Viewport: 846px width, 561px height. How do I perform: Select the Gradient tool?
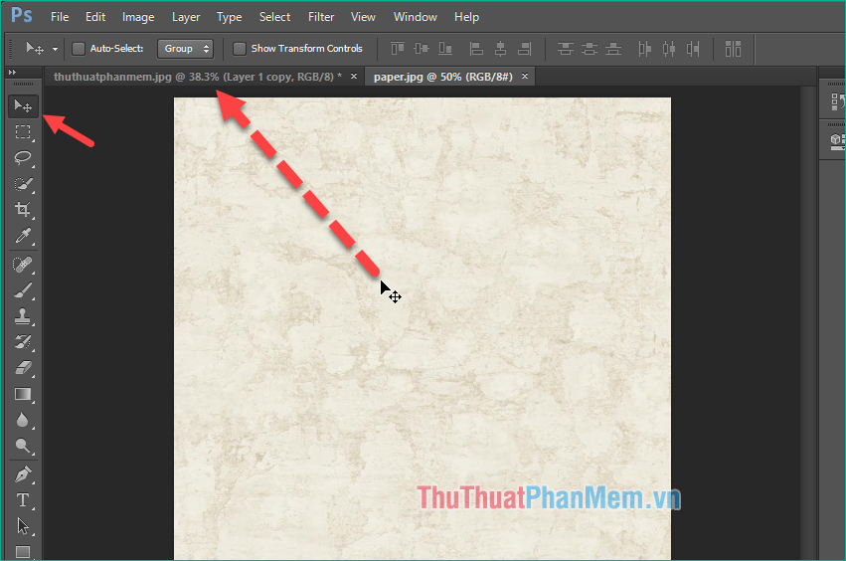(23, 394)
